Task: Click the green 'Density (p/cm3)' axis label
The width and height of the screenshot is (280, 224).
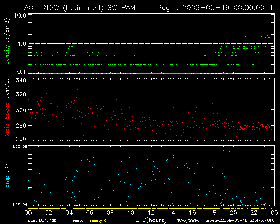Action: coord(7,42)
